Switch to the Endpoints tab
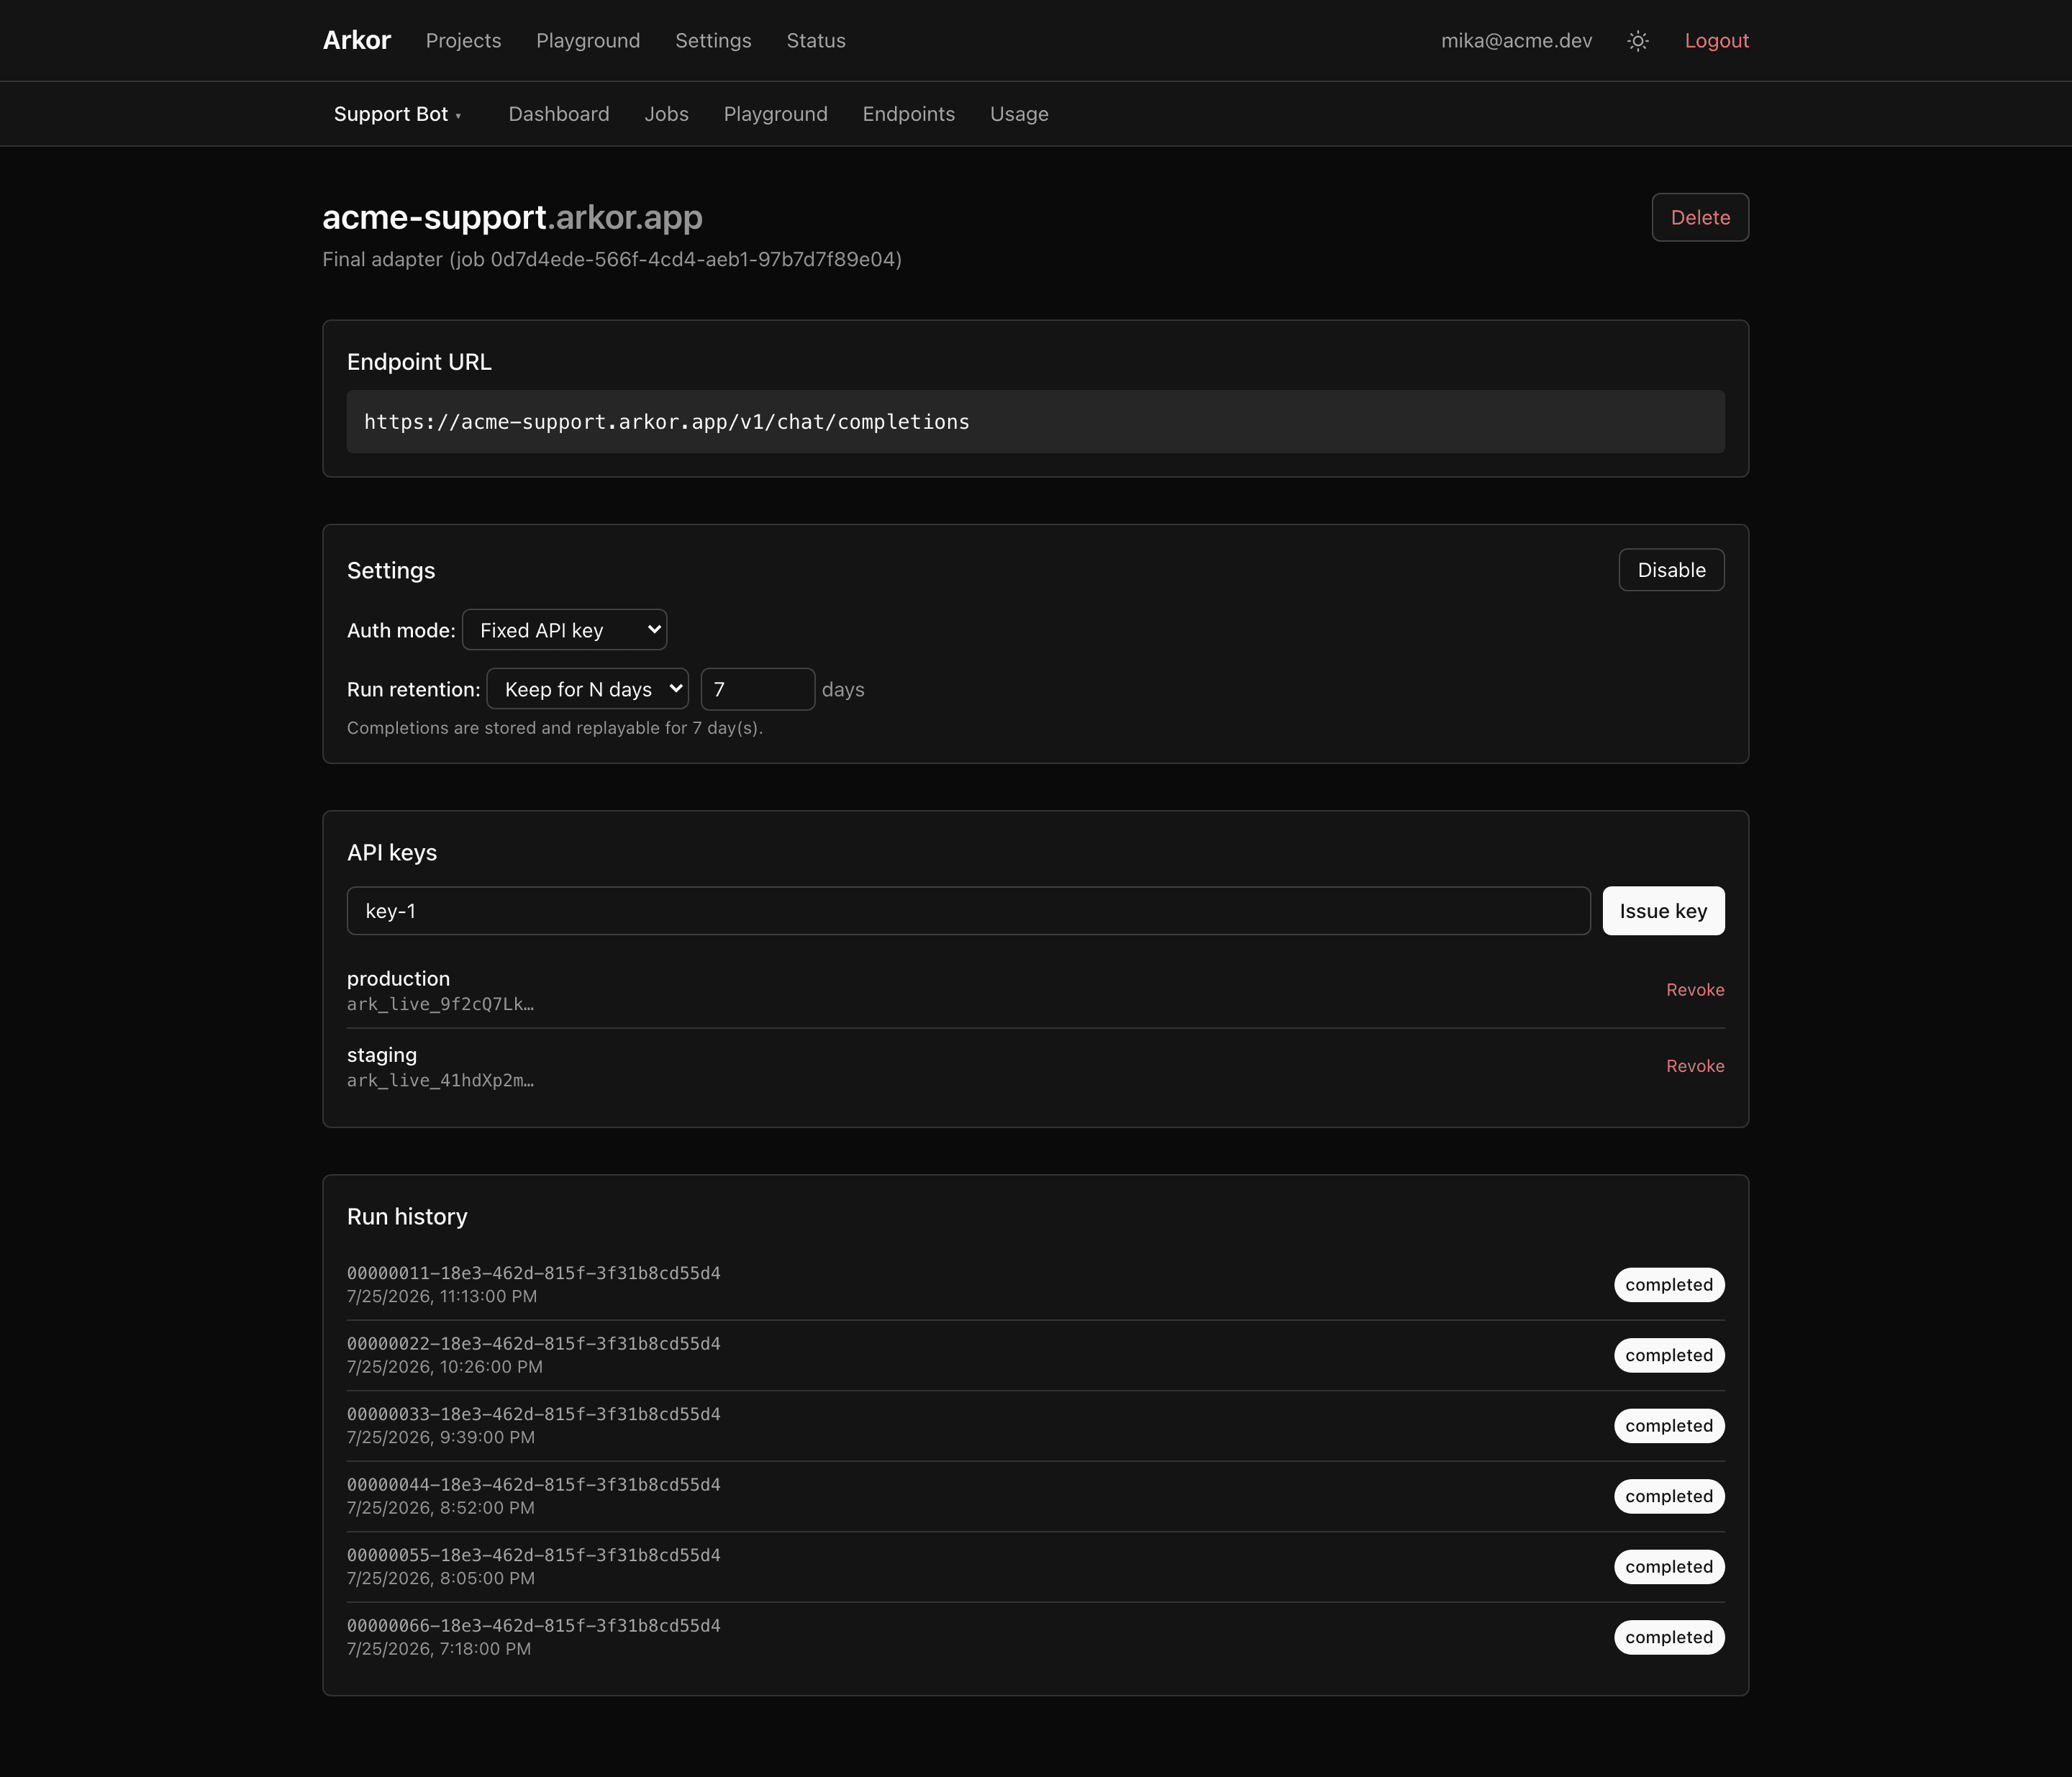 [909, 114]
